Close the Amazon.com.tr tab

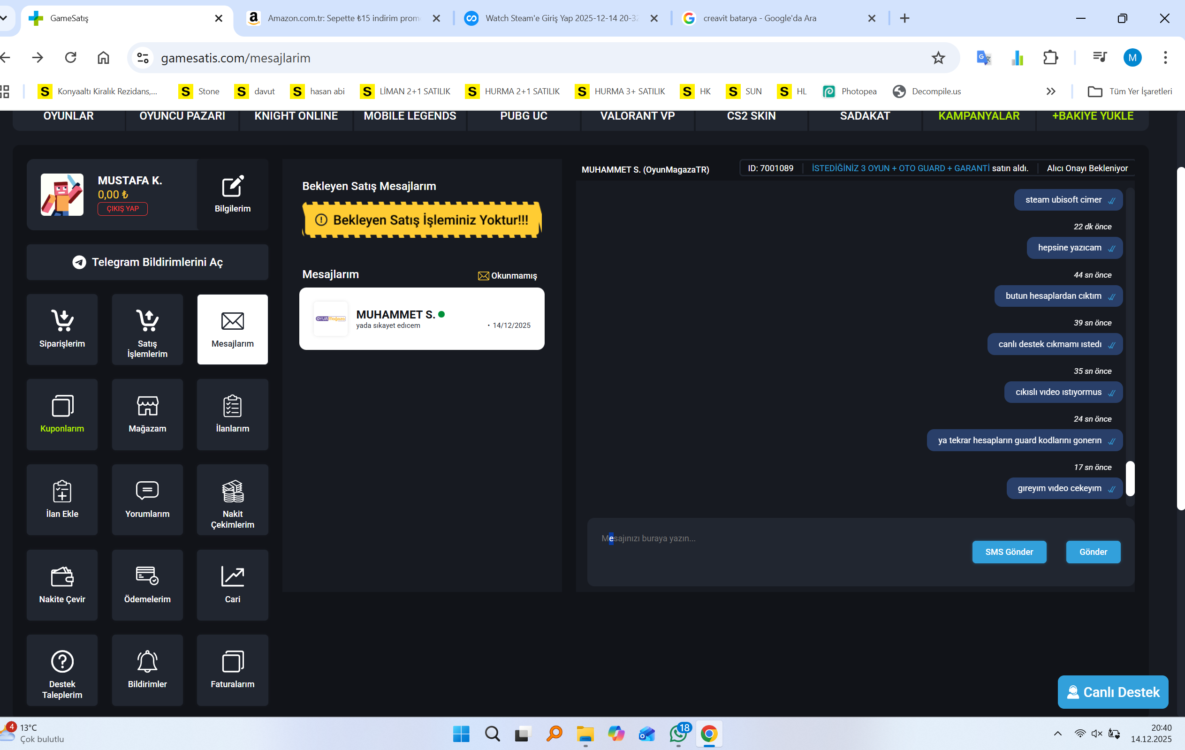point(436,18)
